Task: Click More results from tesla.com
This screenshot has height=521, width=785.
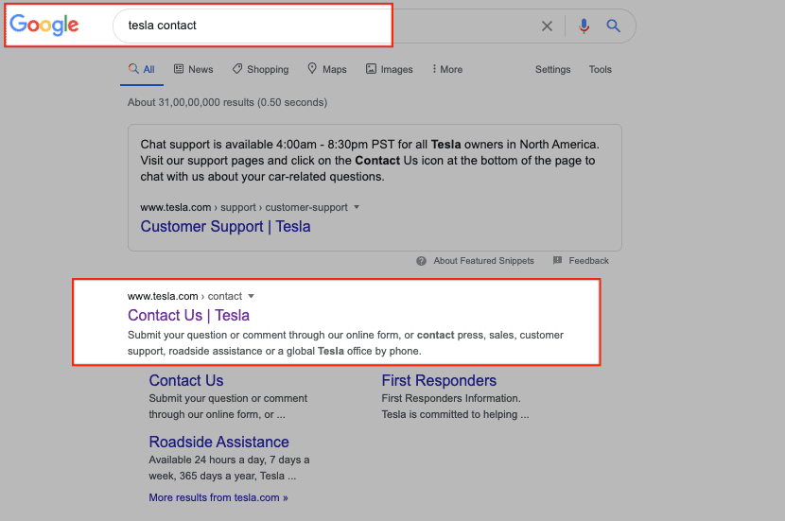Action: tap(218, 497)
